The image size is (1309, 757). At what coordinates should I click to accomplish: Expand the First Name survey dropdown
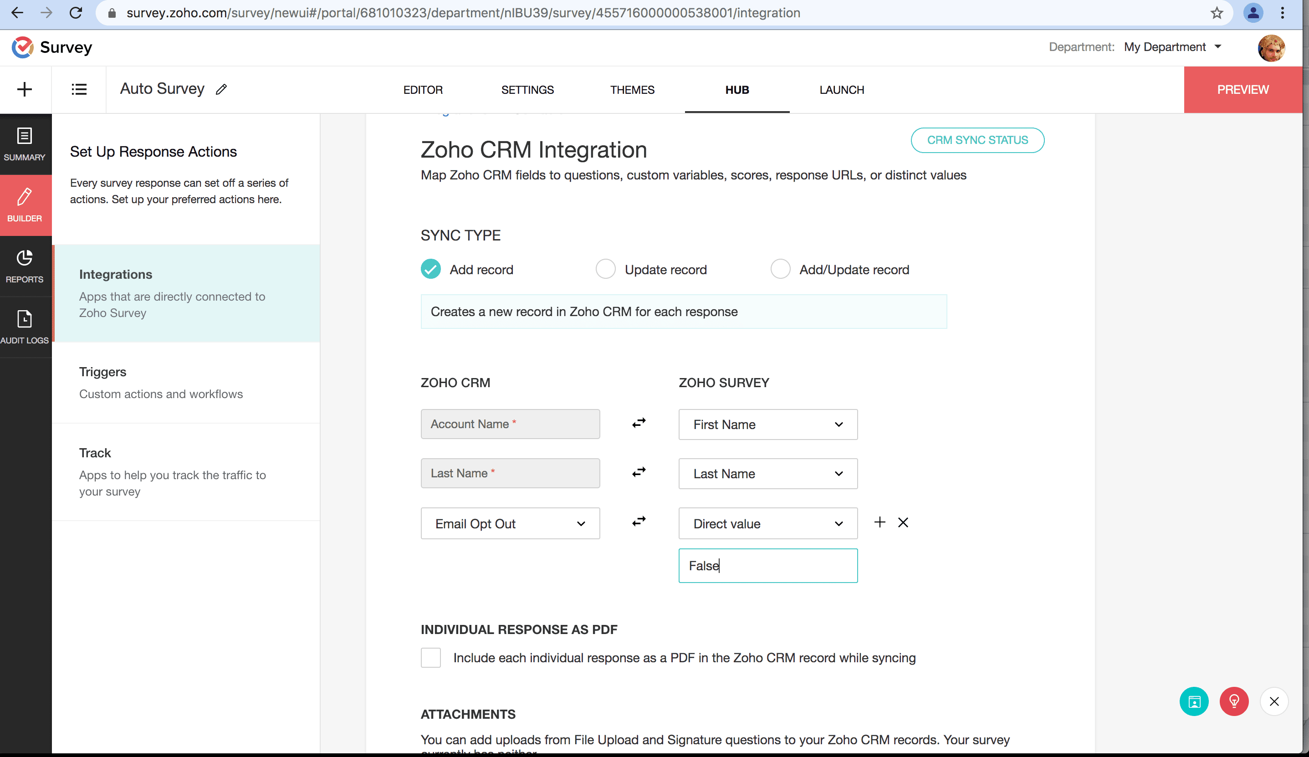coord(768,425)
